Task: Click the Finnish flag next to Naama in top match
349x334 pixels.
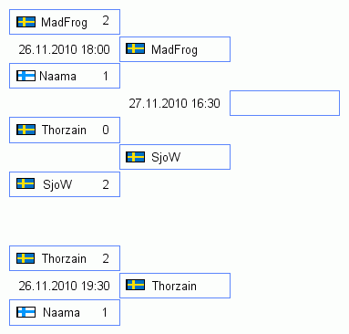Action: 26,76
